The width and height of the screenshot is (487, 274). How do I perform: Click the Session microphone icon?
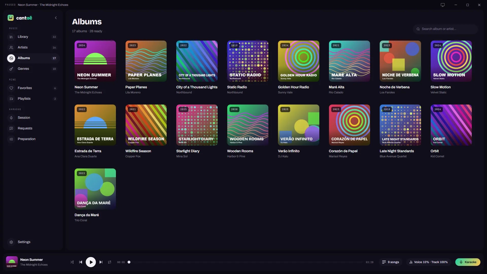tap(11, 118)
